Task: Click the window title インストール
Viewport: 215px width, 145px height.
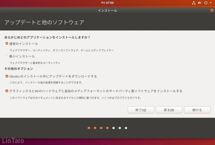Action: click(107, 11)
